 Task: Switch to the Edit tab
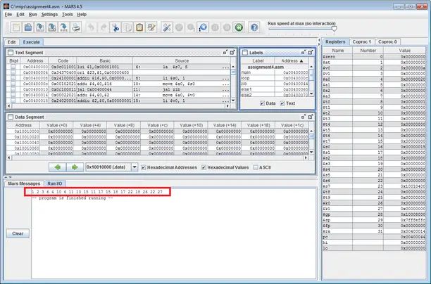pyautogui.click(x=11, y=42)
